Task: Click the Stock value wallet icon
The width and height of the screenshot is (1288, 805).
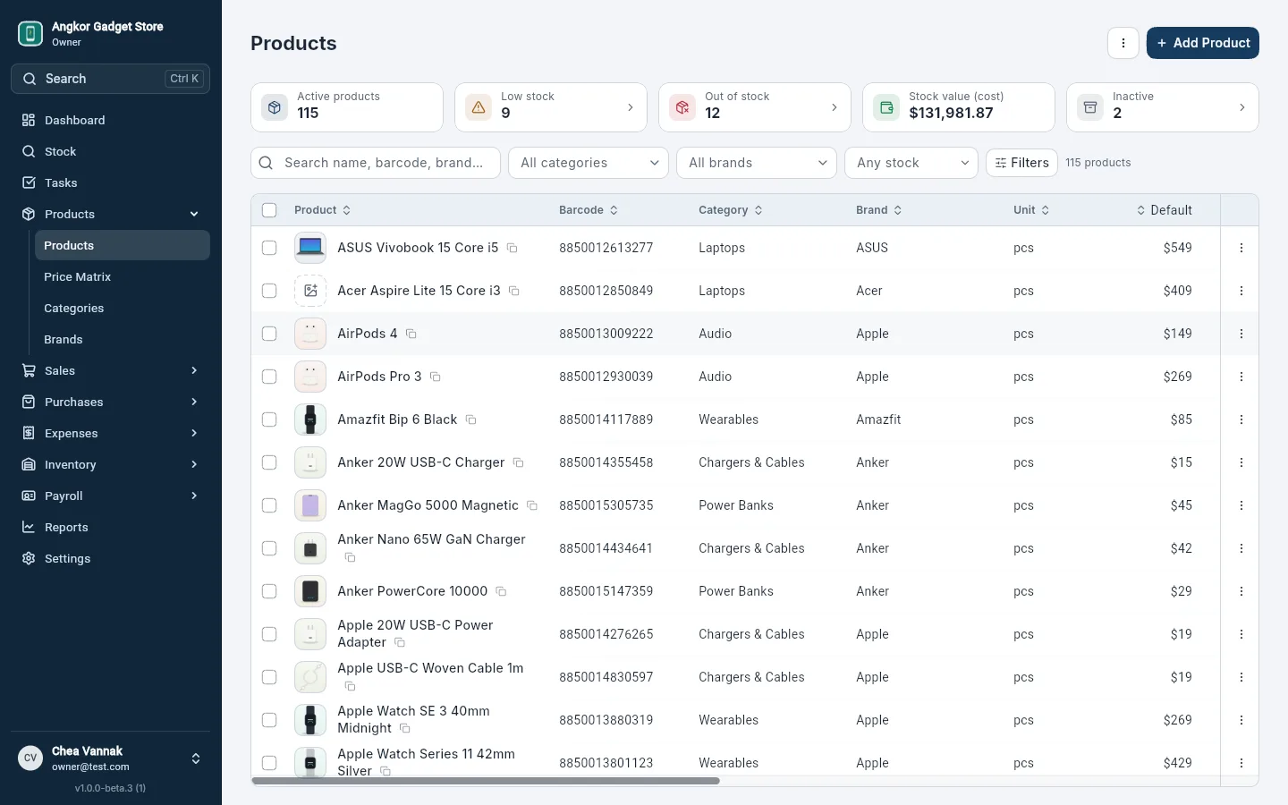Action: click(x=886, y=107)
